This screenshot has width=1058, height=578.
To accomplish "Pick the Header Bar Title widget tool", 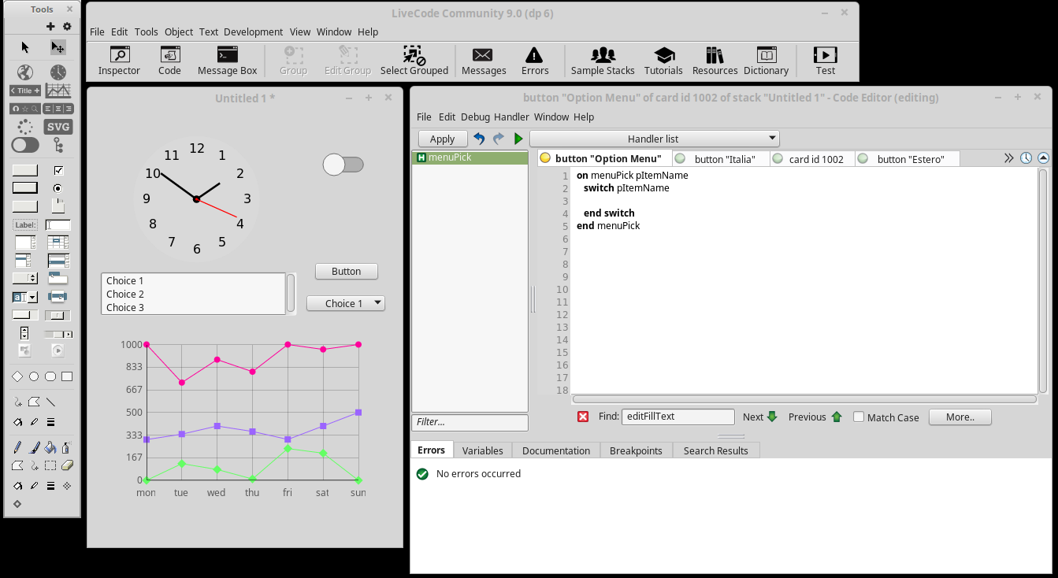I will [x=25, y=91].
